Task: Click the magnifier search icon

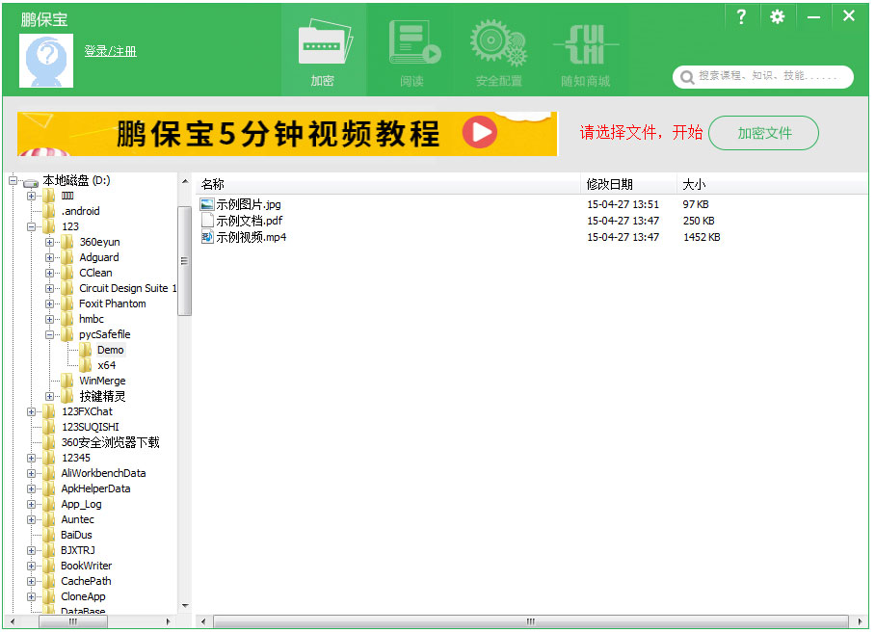Action: (x=687, y=77)
